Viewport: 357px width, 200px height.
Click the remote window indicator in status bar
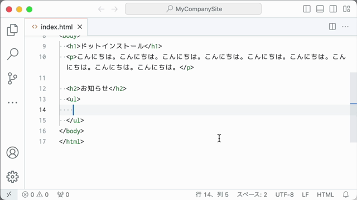[9, 194]
